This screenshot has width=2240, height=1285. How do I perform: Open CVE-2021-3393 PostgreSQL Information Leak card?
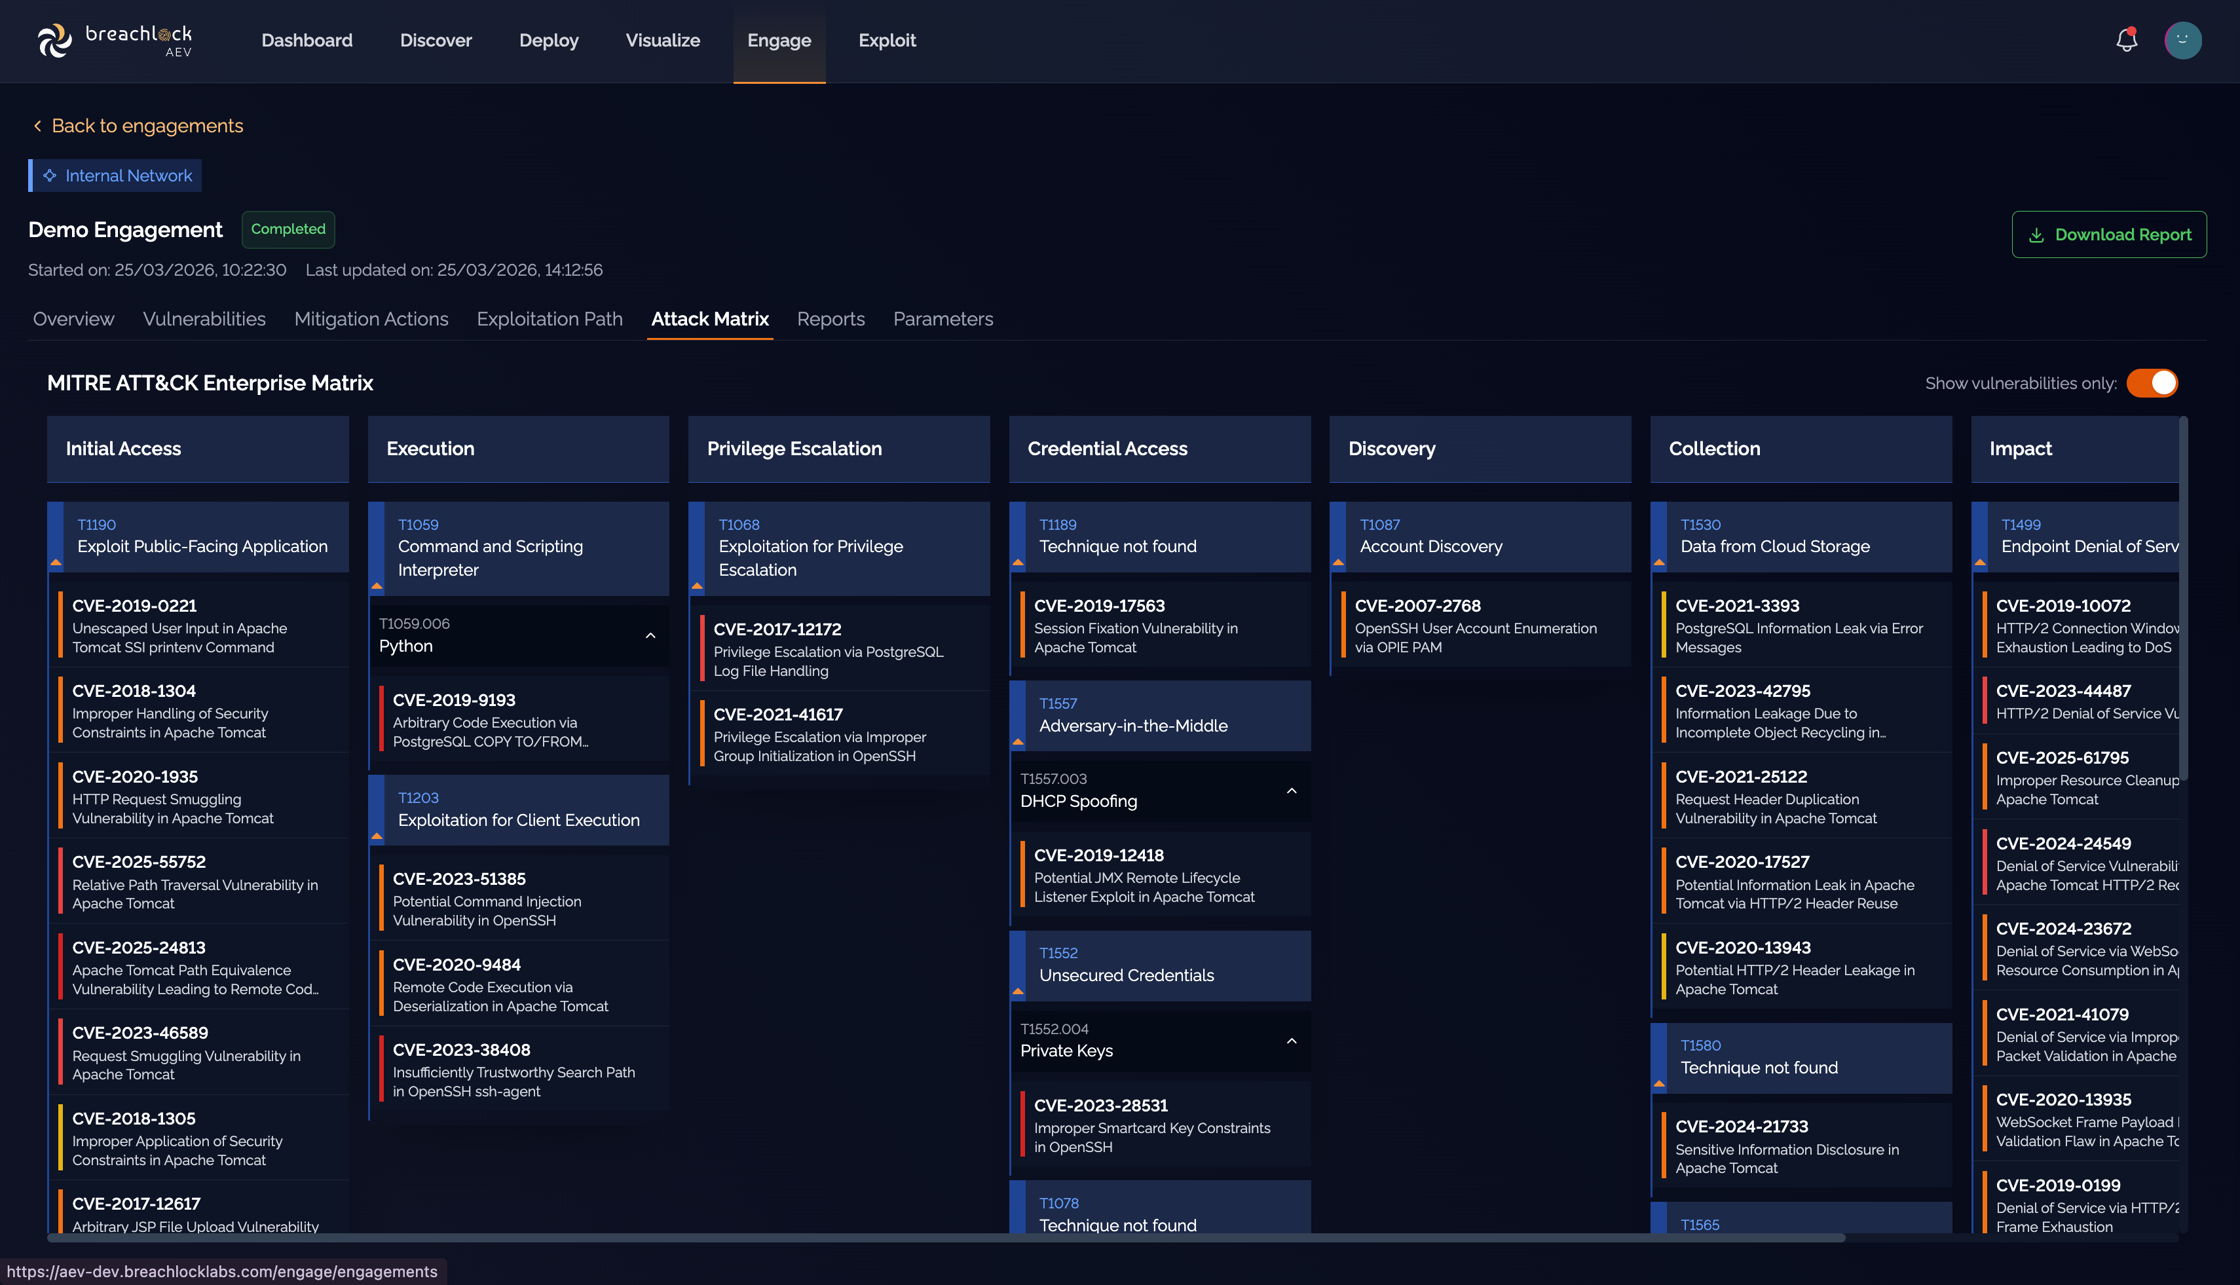coord(1802,625)
